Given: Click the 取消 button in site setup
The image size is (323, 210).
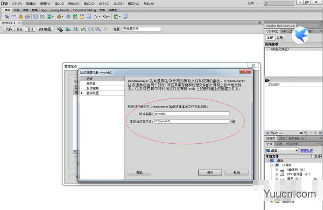Looking at the screenshot, I should click(x=236, y=172).
